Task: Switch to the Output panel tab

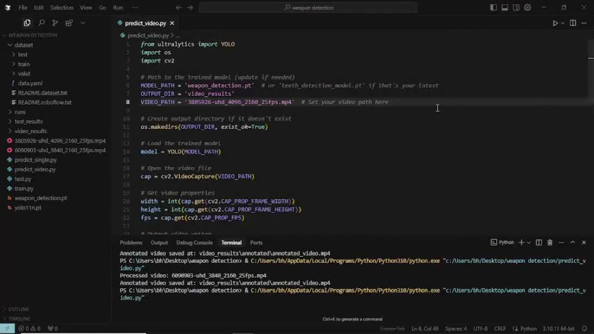Action: [159, 242]
